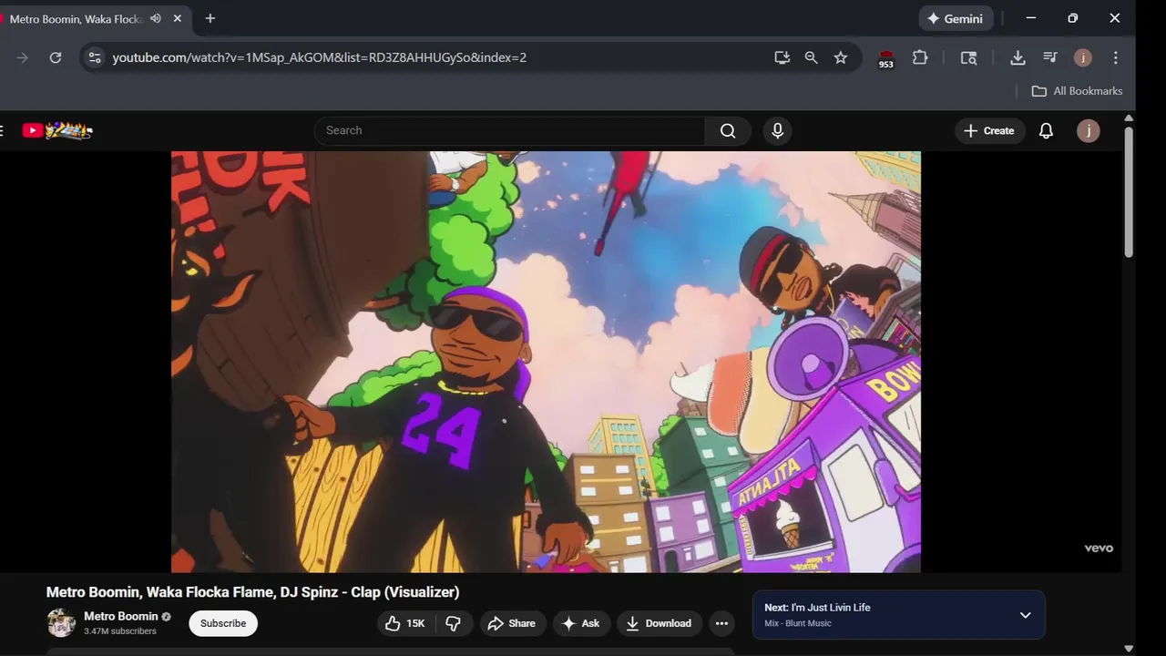Click the scrollbar up arrow
1166x656 pixels.
tap(1129, 118)
